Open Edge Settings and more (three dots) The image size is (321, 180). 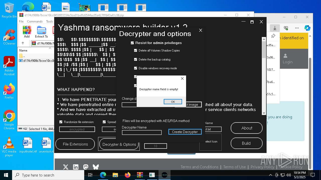tap(297, 28)
